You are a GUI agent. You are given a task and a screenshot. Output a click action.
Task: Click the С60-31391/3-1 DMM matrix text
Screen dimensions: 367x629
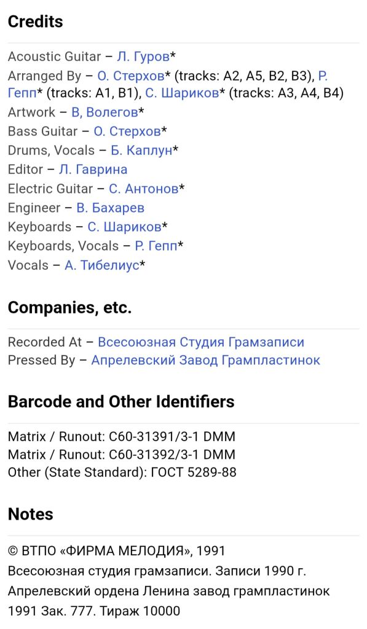(x=172, y=437)
